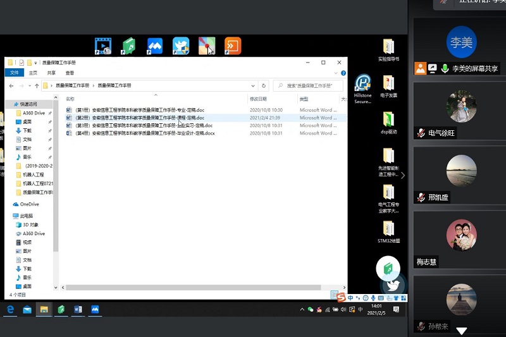
Task: Expand the address bar history dropdown
Action: [x=254, y=85]
